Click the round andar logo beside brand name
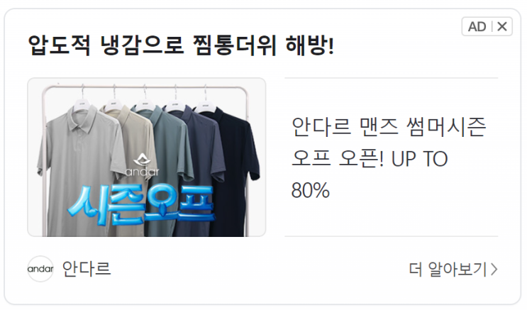 40,269
